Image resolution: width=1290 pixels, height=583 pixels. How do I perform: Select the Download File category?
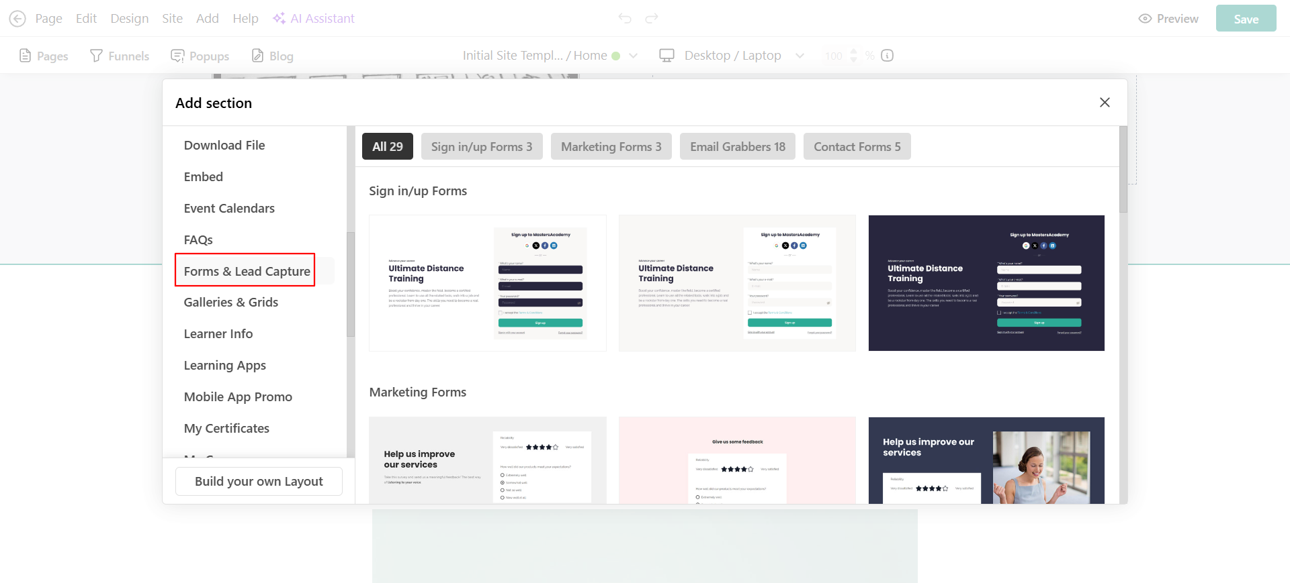click(224, 145)
